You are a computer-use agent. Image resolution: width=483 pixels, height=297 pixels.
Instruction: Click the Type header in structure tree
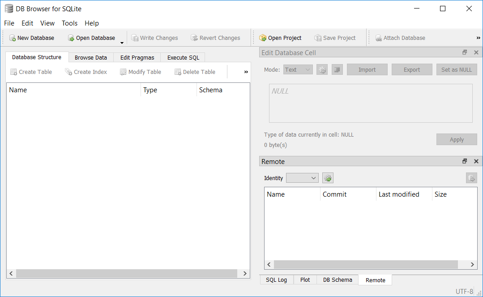(x=168, y=90)
